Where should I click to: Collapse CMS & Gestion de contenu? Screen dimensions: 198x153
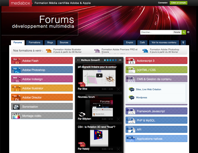156,79
